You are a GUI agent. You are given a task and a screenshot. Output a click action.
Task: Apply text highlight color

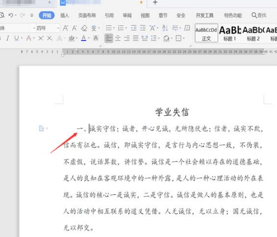pos(72,38)
